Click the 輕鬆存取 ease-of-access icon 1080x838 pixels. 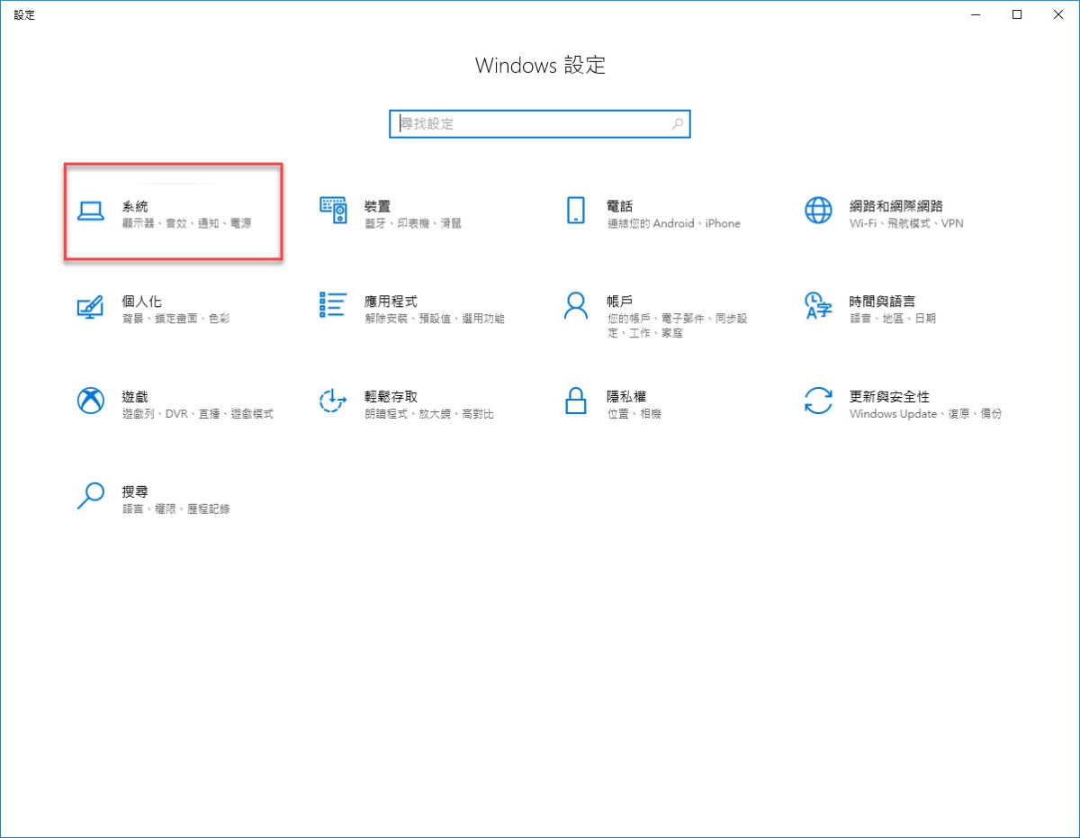click(x=333, y=401)
